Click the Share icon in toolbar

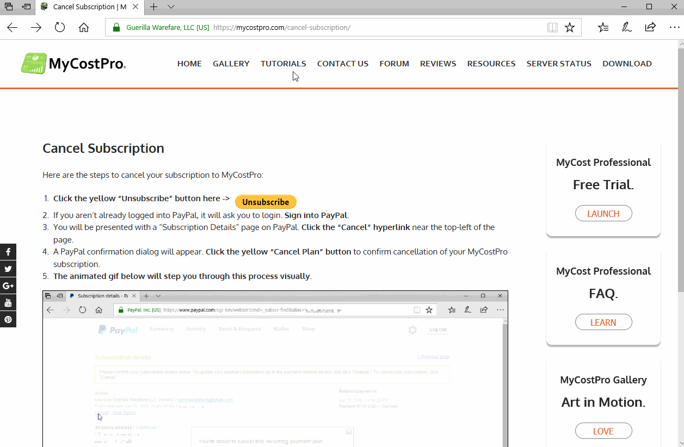click(x=650, y=27)
